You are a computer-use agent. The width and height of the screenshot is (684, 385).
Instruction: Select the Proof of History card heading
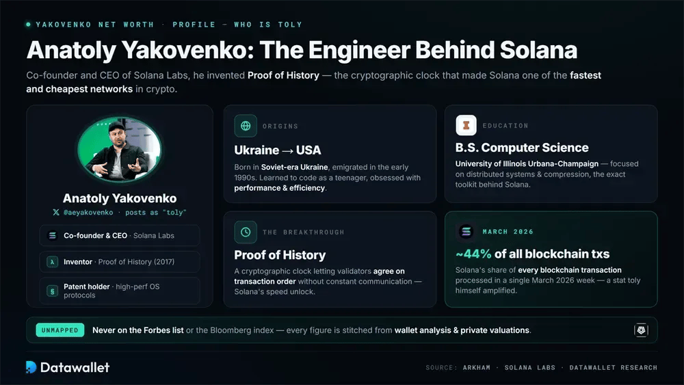click(280, 255)
